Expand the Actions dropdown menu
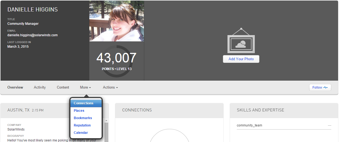This screenshot has width=340, height=142. tap(110, 87)
